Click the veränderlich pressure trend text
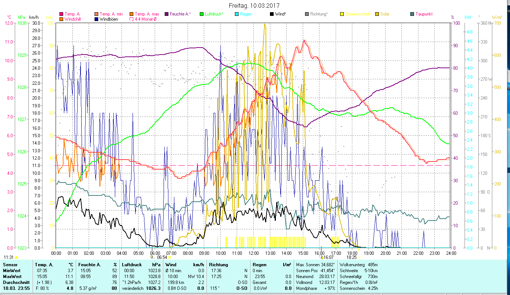This screenshot has width=510, height=295. pyautogui.click(x=133, y=288)
